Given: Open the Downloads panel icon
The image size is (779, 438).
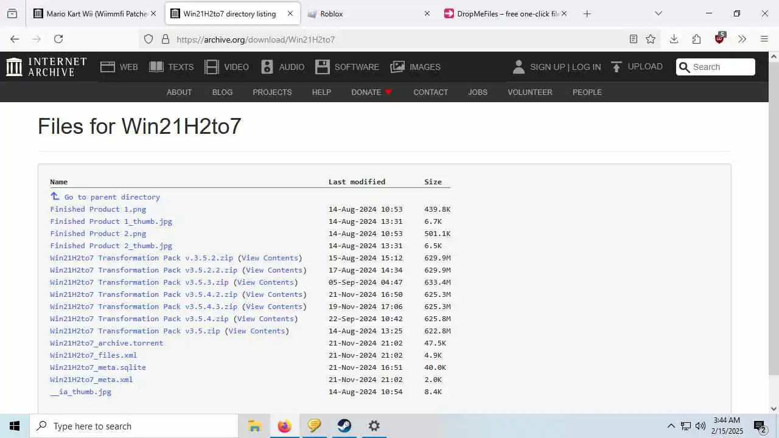Looking at the screenshot, I should pyautogui.click(x=674, y=39).
